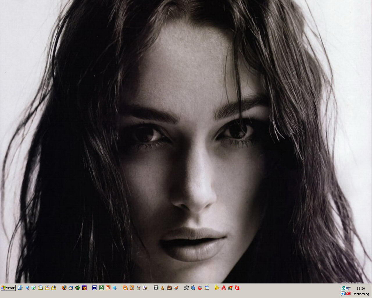Launch Microsoft Word from quick launch
This screenshot has width=372, height=298.
click(x=95, y=288)
